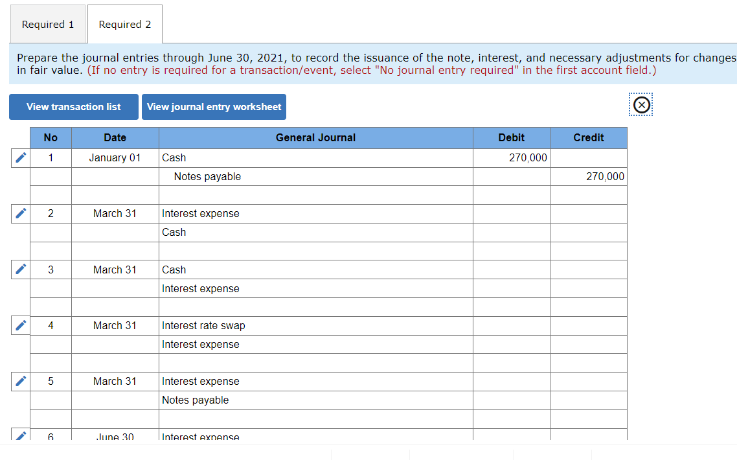Click the Debit cell for Interest rate swap
Screen dimensions: 737x460
512,325
